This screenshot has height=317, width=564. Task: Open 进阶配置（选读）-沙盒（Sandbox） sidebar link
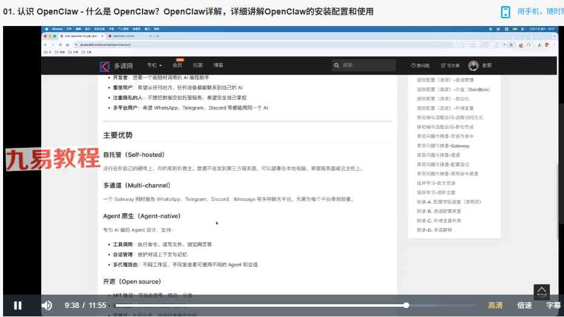[453, 90]
